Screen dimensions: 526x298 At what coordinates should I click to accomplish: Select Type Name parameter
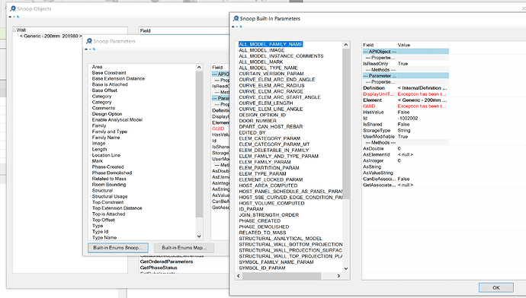click(104, 237)
